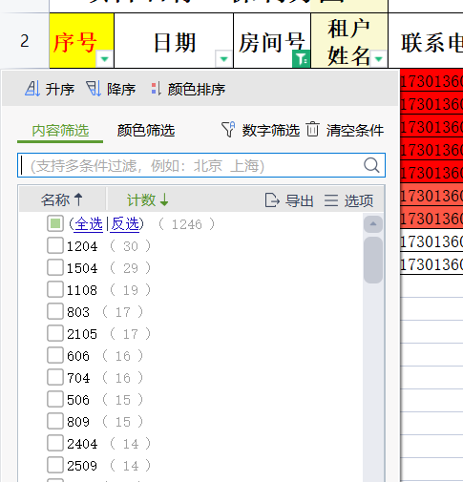This screenshot has height=482, width=463.
Task: Select the 内容筛选 tab
Action: click(60, 131)
